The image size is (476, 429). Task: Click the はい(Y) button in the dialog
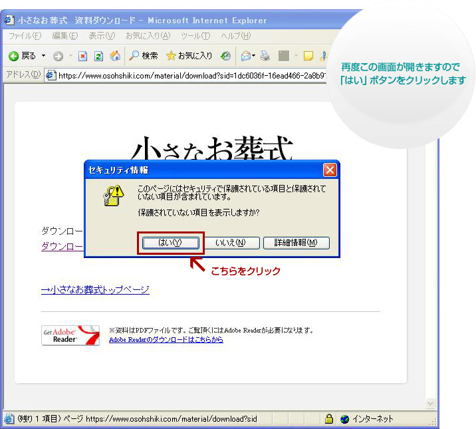[171, 243]
